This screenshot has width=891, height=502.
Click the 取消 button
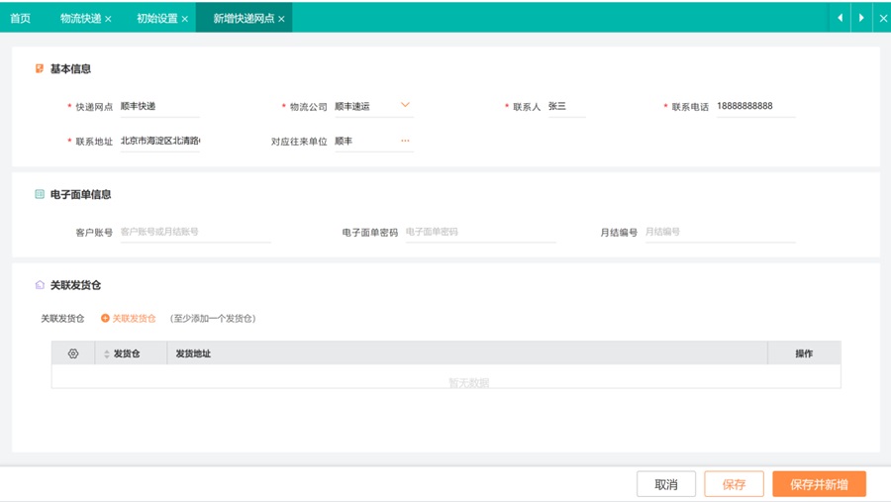[666, 484]
